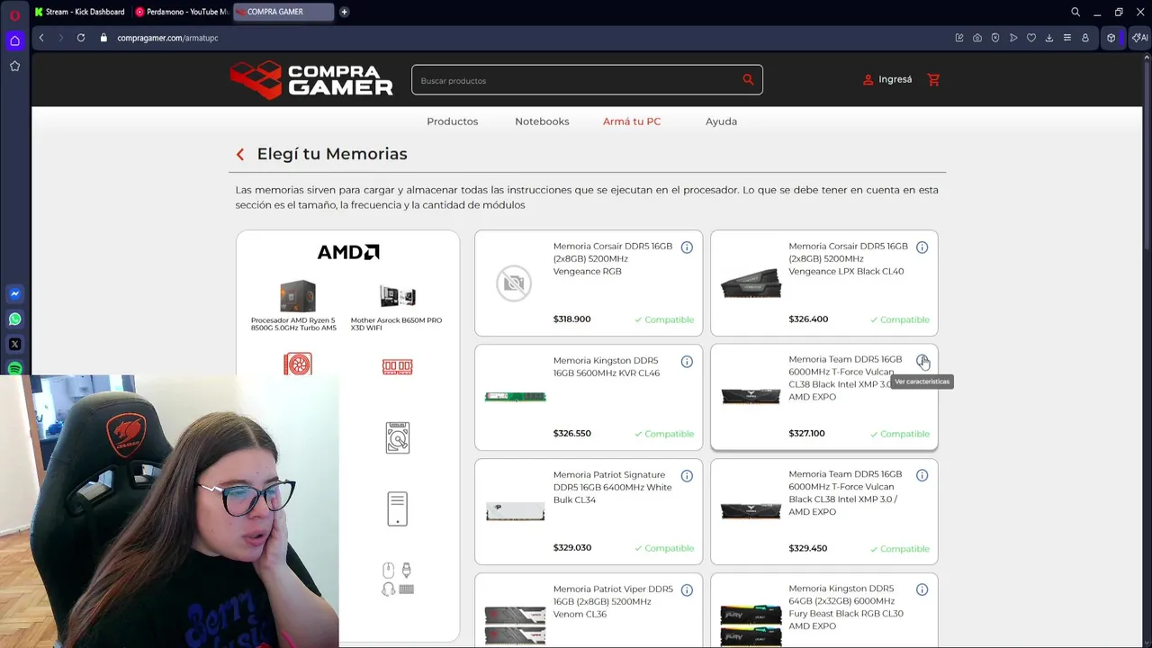View info for Patriot Viper Venom CL36
This screenshot has height=648, width=1152.
coord(687,590)
